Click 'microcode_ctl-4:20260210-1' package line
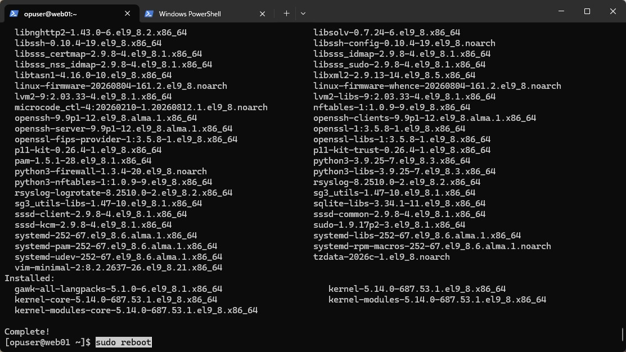 tap(141, 107)
